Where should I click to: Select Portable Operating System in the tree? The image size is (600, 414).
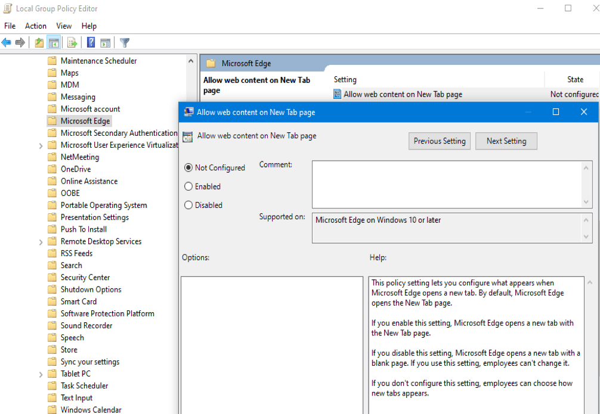[x=104, y=206]
